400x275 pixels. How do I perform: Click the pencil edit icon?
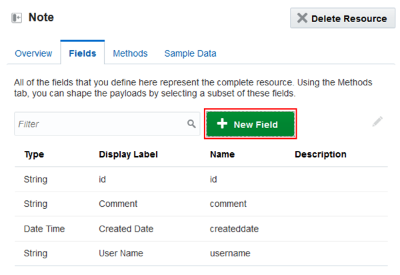(x=377, y=121)
